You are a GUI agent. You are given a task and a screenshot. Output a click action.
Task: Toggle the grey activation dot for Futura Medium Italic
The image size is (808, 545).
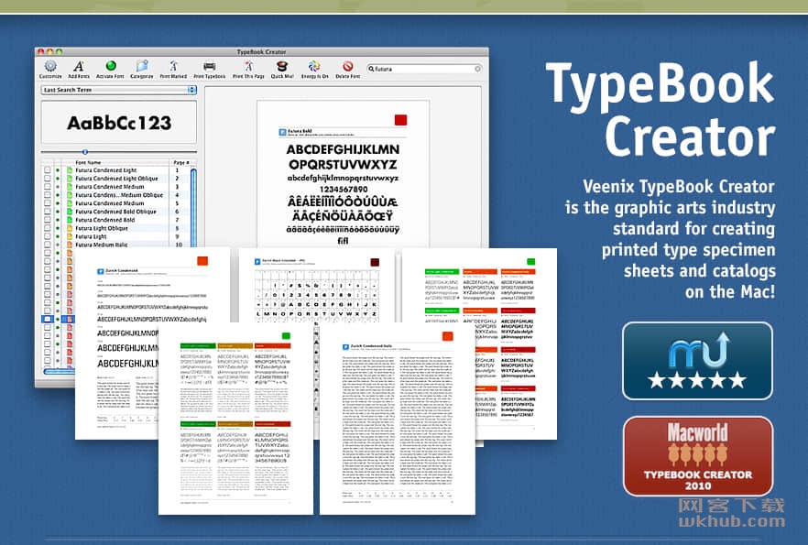pos(59,245)
